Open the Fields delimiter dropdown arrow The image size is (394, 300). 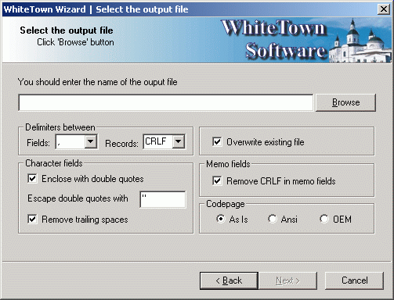[x=91, y=141]
